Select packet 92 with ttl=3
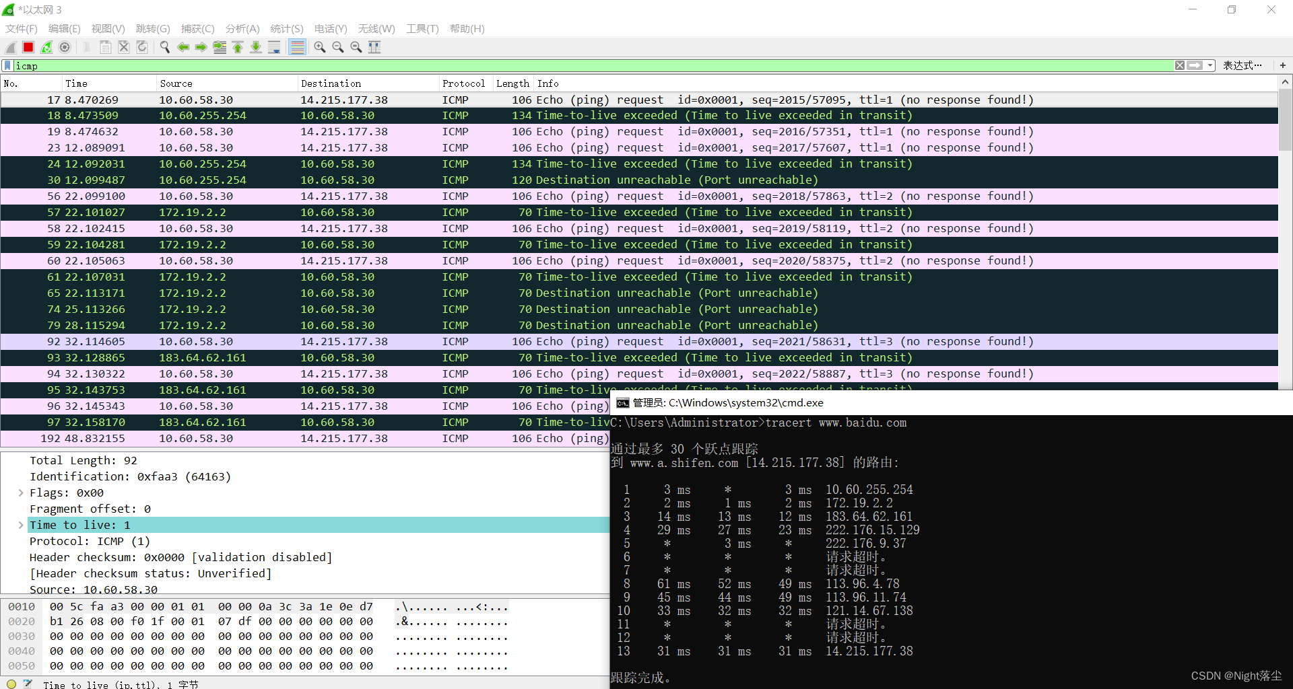This screenshot has width=1293, height=689. pyautogui.click(x=639, y=342)
